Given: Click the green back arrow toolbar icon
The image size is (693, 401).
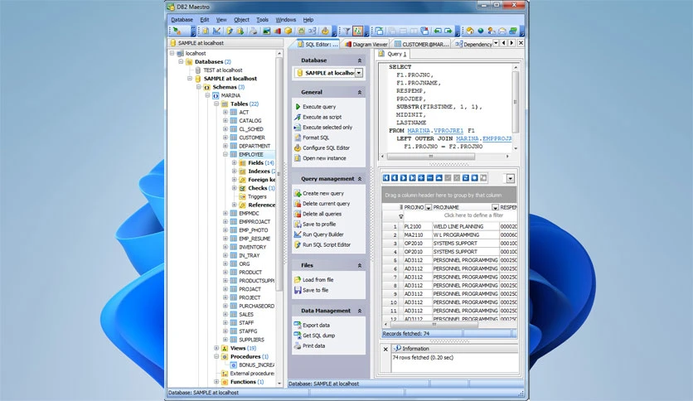Looking at the screenshot, I should click(x=438, y=31).
